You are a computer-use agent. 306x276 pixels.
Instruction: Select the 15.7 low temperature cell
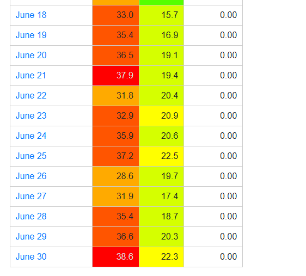tap(161, 15)
